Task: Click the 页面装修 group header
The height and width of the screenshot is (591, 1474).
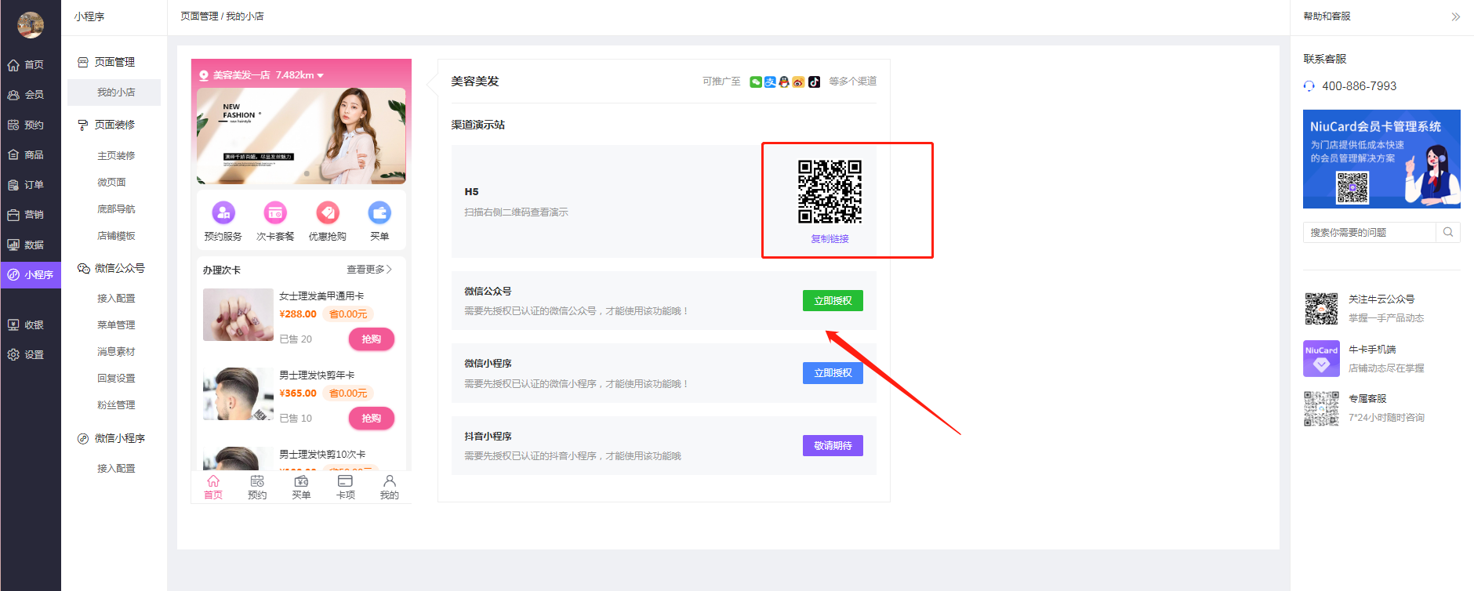Action: [107, 125]
